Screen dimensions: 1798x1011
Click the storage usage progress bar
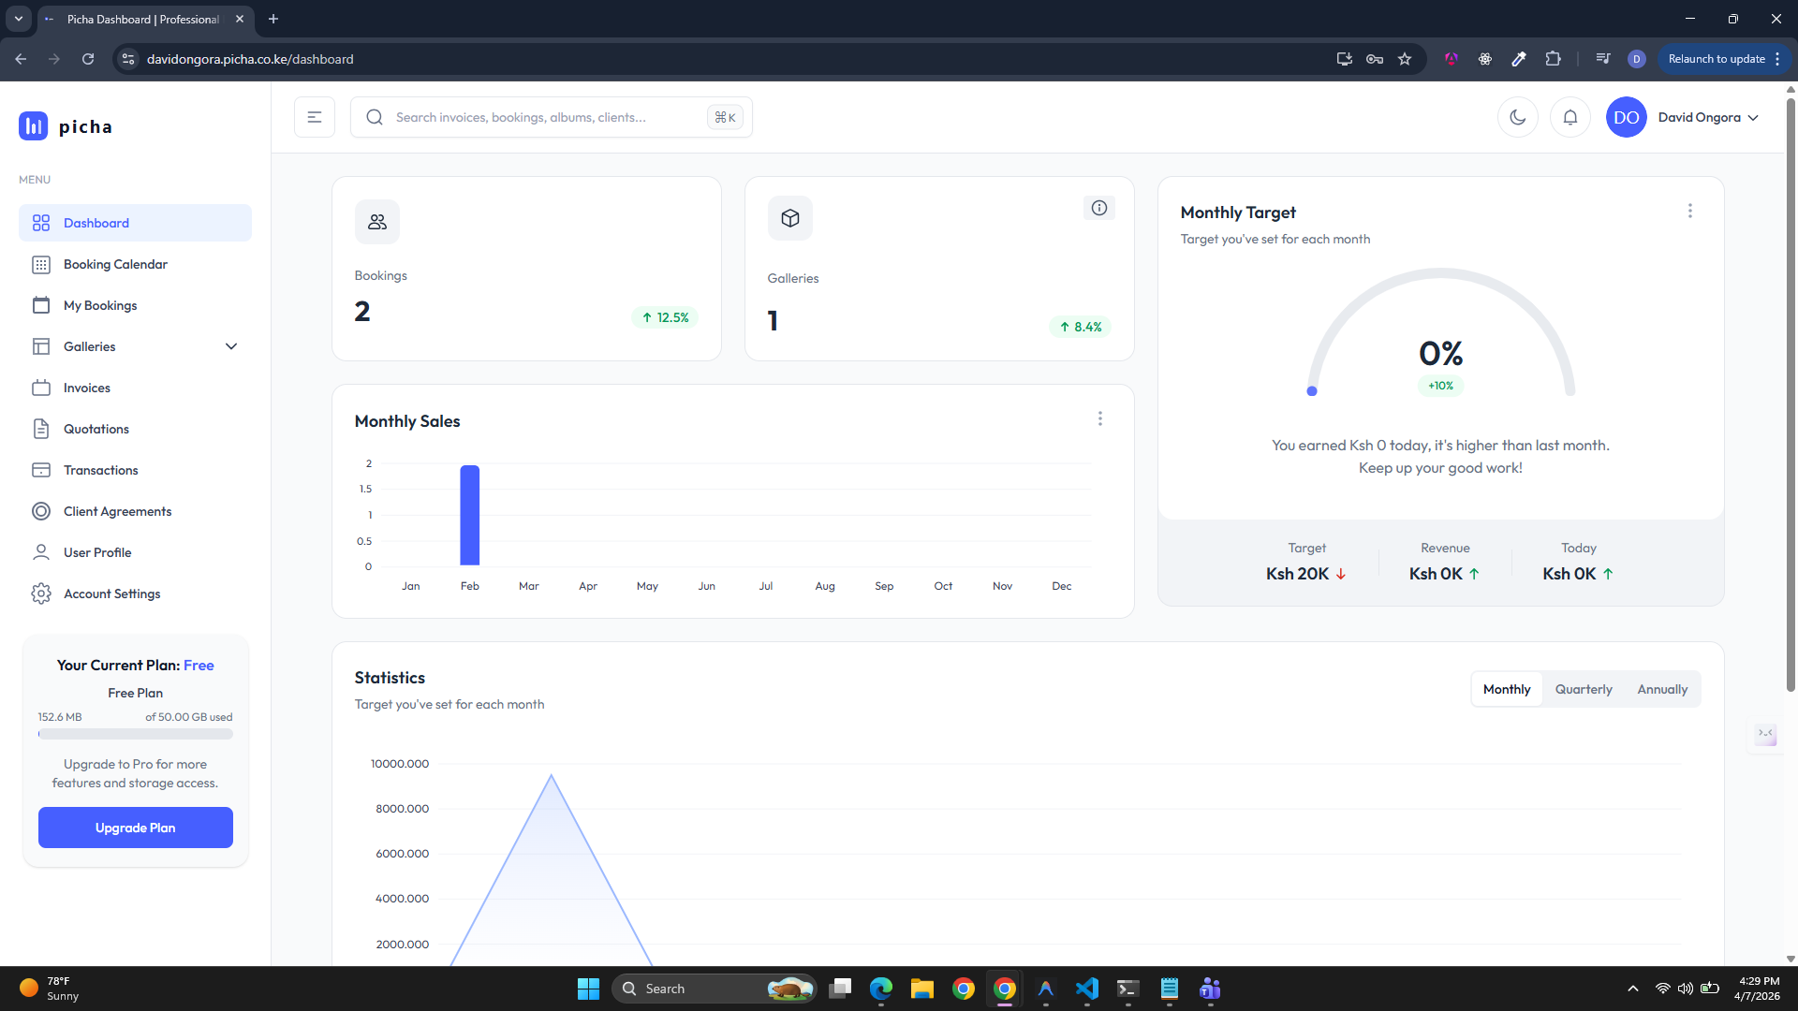pyautogui.click(x=136, y=735)
